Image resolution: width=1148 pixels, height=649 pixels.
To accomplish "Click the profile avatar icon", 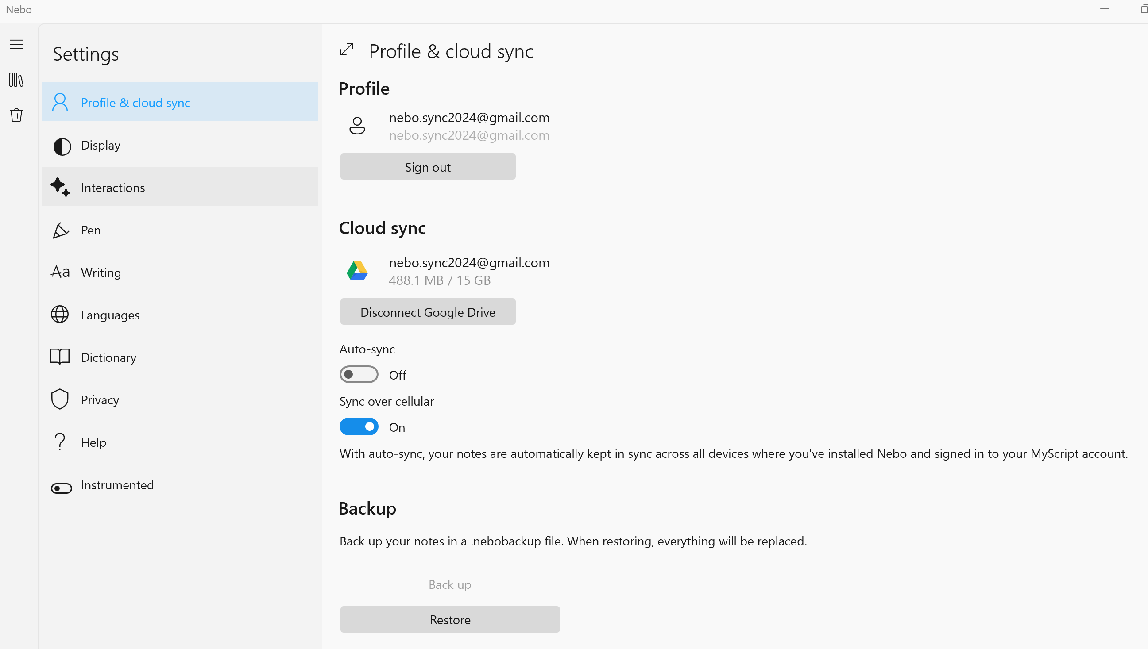I will pyautogui.click(x=357, y=126).
